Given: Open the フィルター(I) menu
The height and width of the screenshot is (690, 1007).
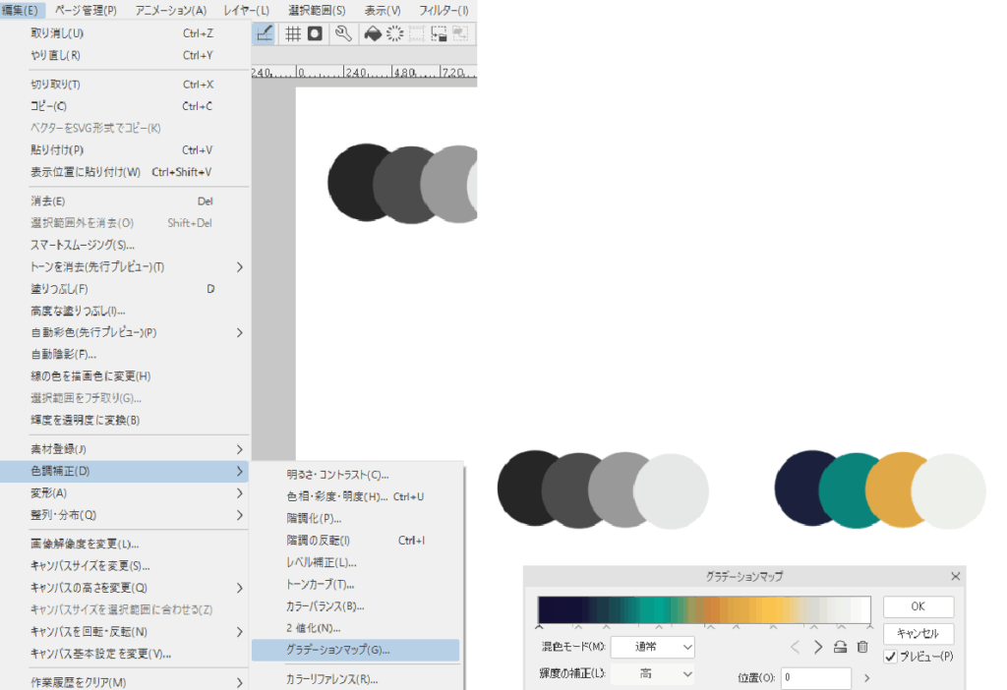Looking at the screenshot, I should pos(444,10).
